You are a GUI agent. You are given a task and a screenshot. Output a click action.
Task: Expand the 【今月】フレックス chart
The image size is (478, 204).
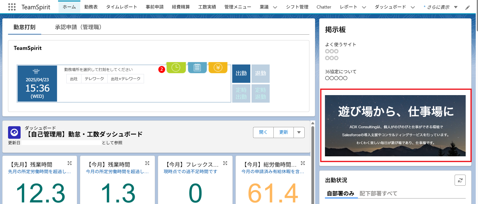[225, 163]
